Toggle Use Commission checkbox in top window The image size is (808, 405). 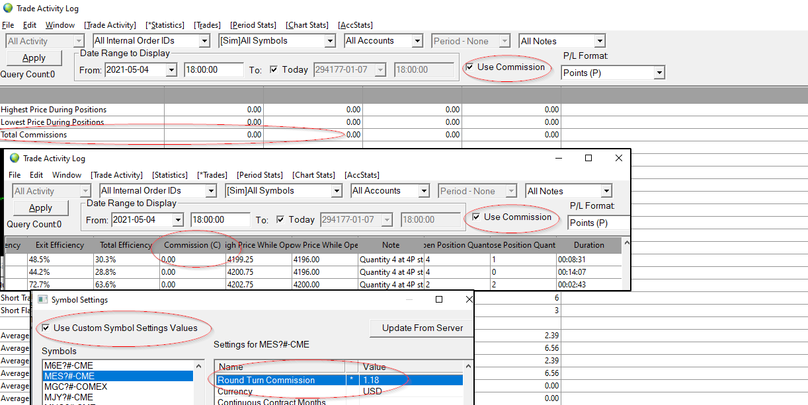[x=469, y=67]
